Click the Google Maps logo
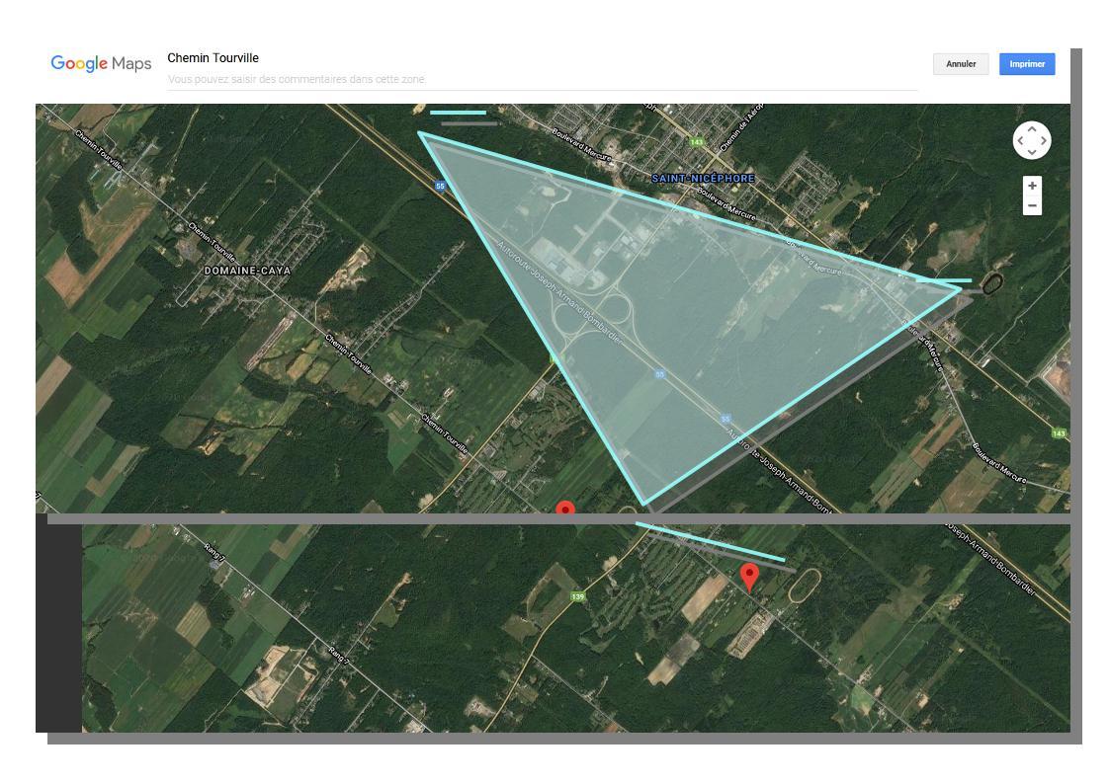This screenshot has height=784, width=1110. [101, 64]
